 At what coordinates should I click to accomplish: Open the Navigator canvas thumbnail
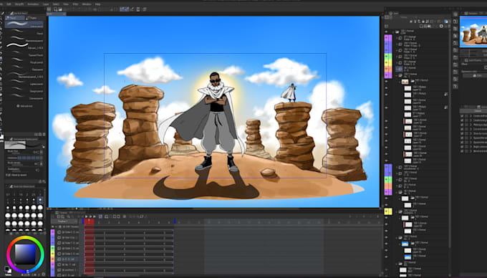coord(473,32)
